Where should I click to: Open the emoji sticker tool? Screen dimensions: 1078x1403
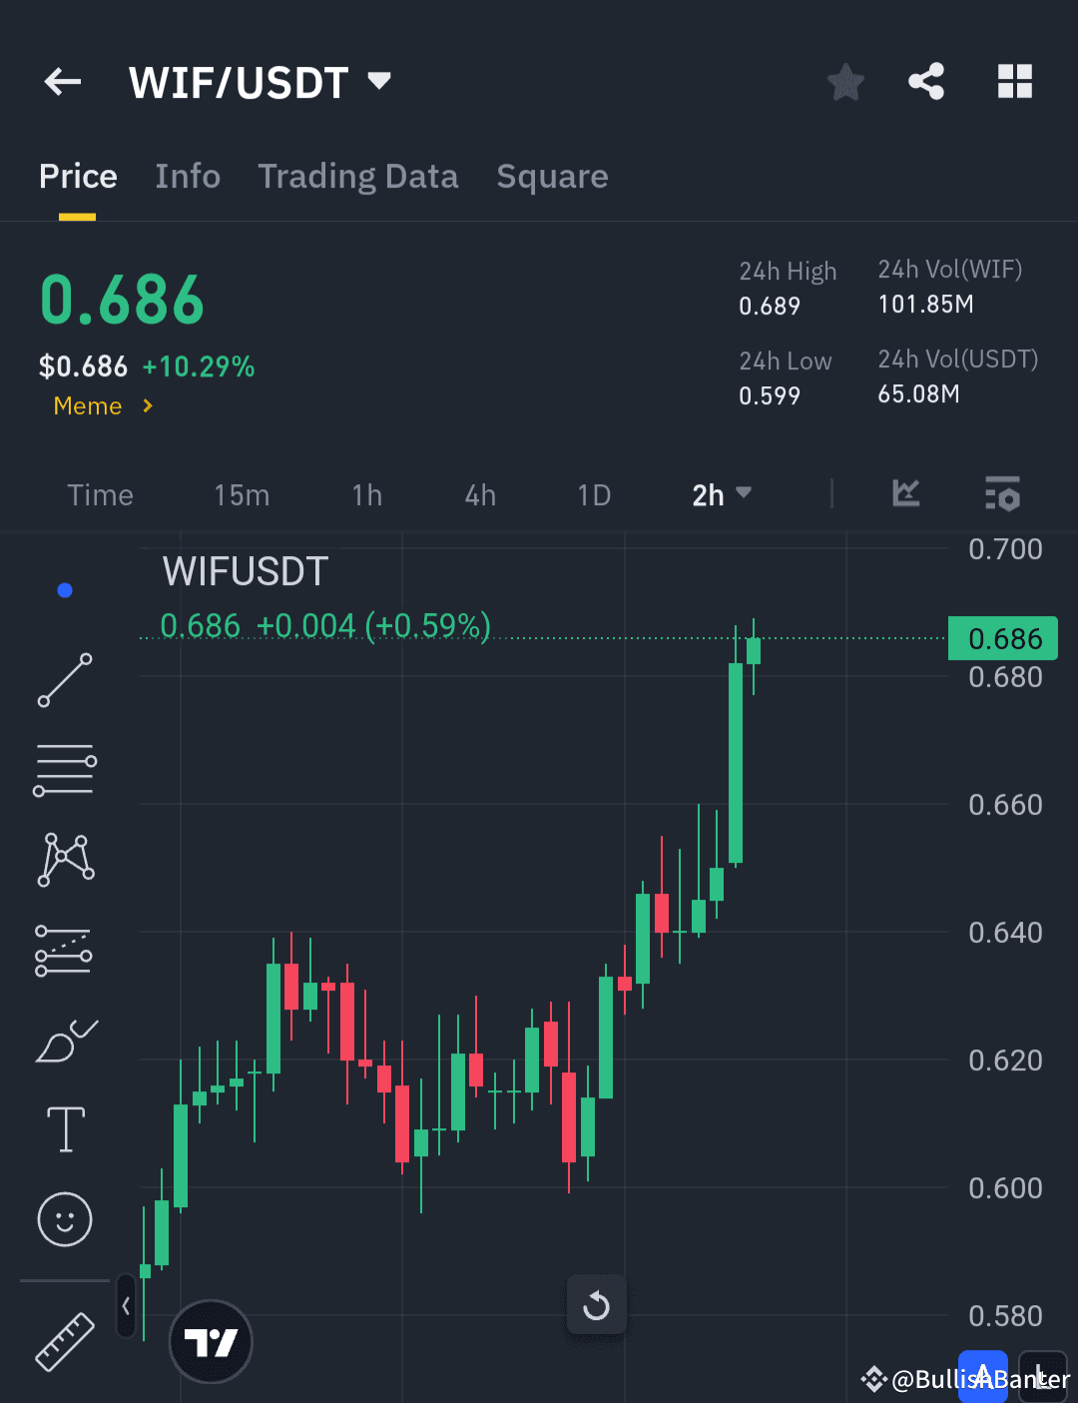[x=64, y=1219]
